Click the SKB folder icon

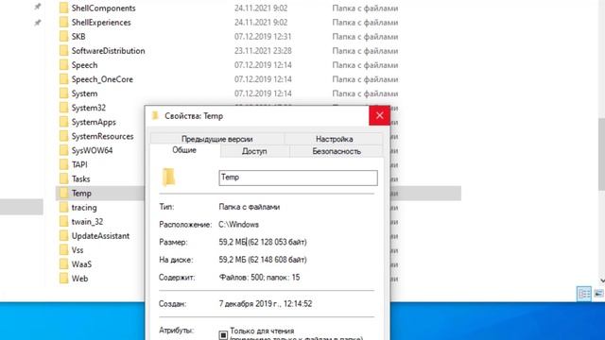[x=63, y=37]
